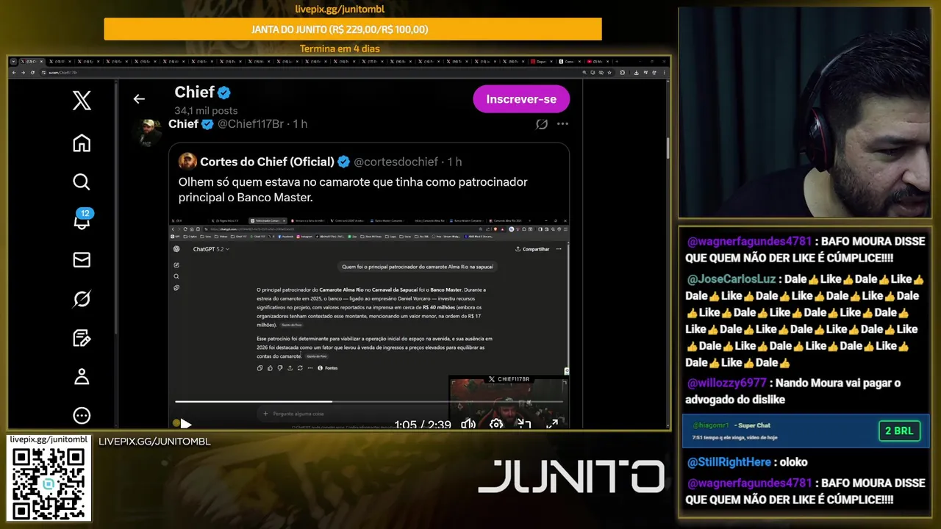Click the Inscrever-se button
This screenshot has height=529, width=941.
coord(521,99)
